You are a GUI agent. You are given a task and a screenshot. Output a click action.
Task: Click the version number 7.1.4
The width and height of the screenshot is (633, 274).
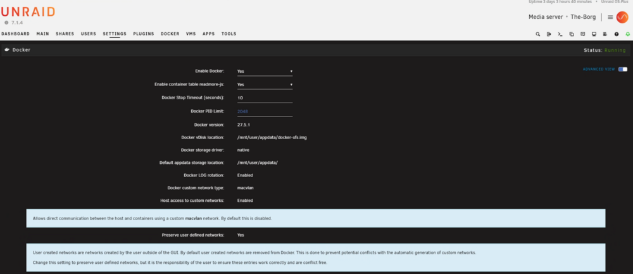pyautogui.click(x=17, y=23)
